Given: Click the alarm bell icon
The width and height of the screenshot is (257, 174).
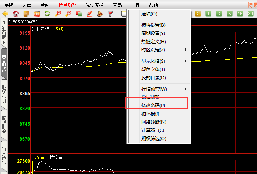Looking at the screenshot, I should click(100, 14).
